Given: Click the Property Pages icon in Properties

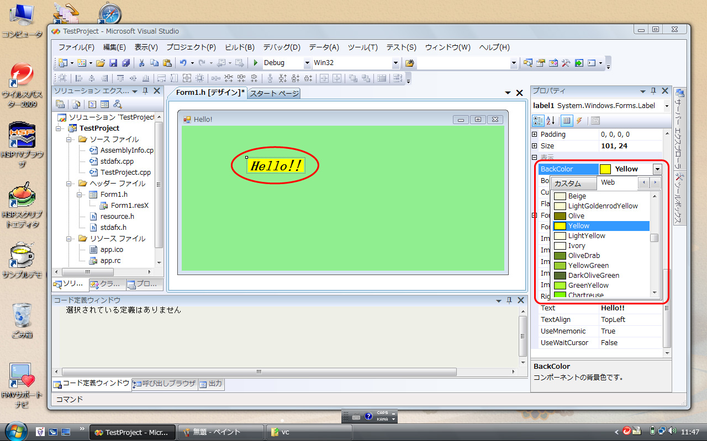Looking at the screenshot, I should [595, 121].
